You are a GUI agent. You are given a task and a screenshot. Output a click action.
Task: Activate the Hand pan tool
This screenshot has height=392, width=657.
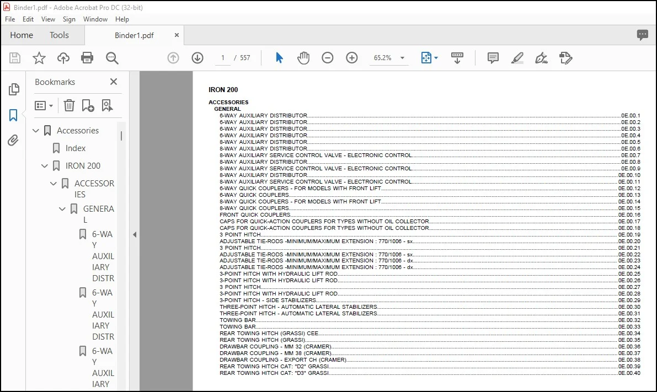303,58
